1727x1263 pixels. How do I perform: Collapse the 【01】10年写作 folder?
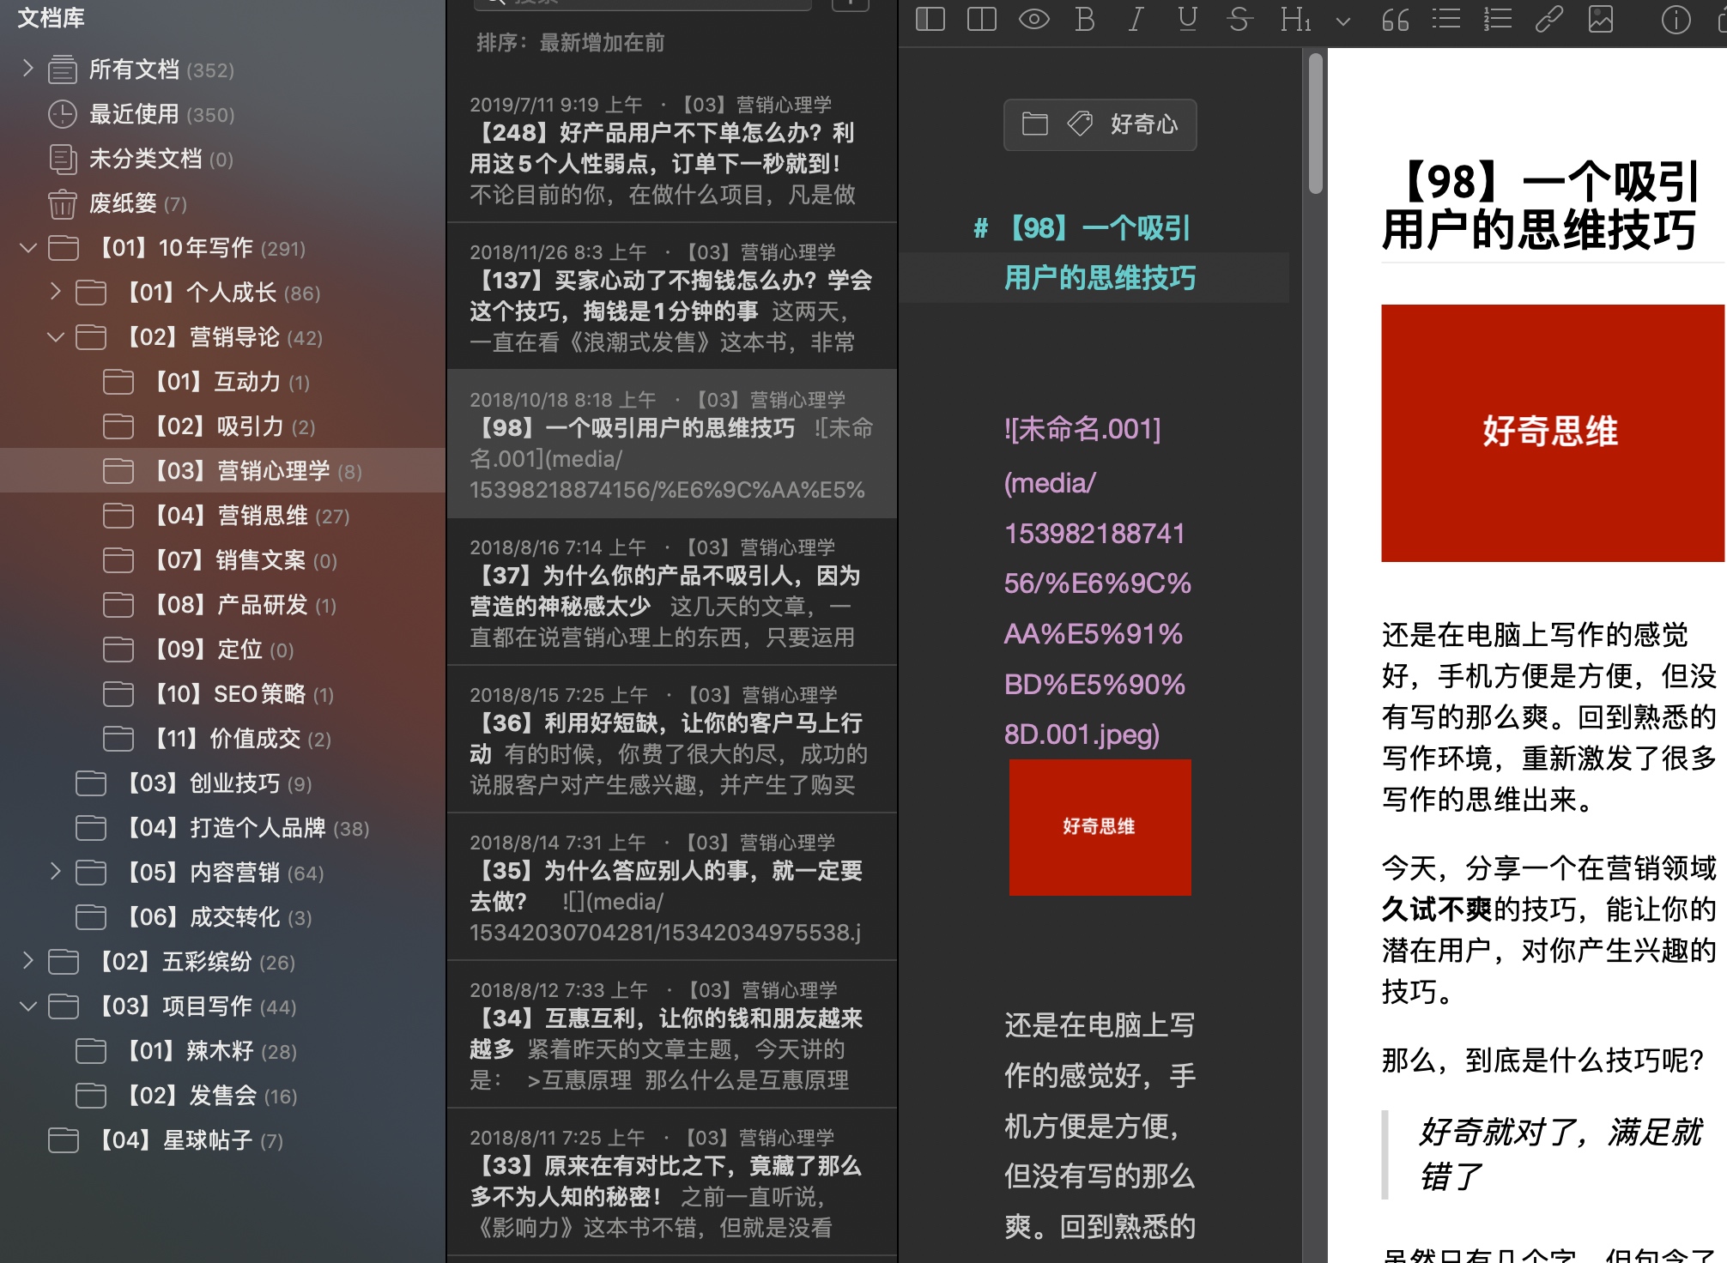tap(28, 248)
